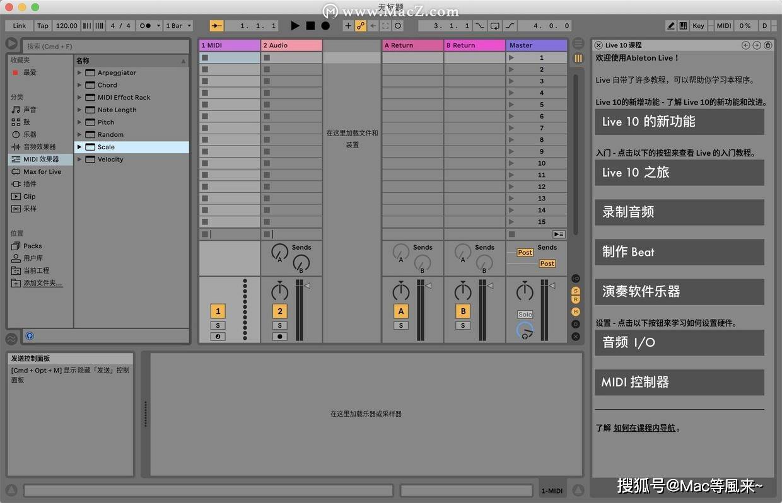The width and height of the screenshot is (782, 503).
Task: Select the Max for Live category
Action: coord(42,171)
